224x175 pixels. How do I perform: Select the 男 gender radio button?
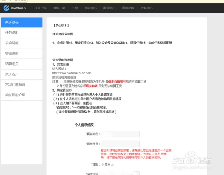click(x=103, y=164)
